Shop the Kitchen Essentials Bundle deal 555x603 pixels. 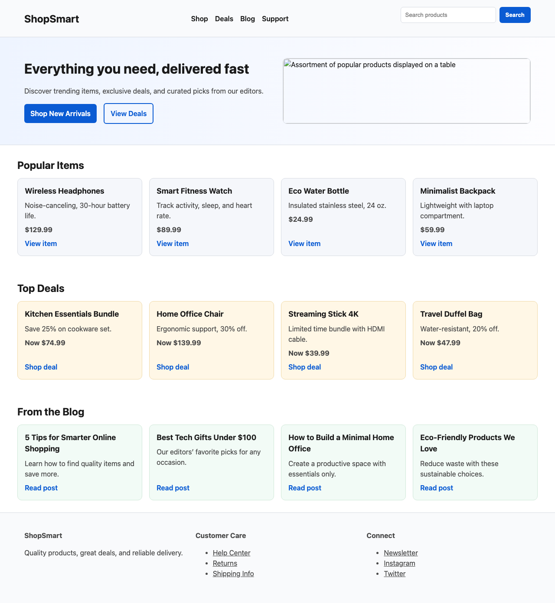point(41,367)
